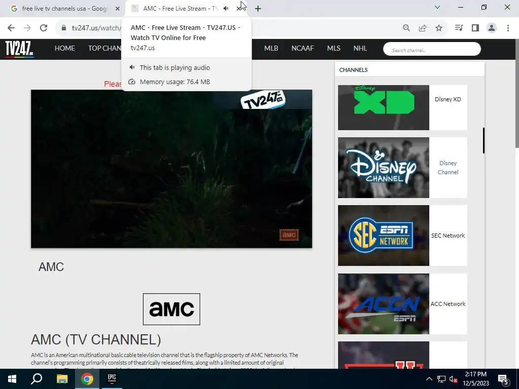Click the Search channel input box

pos(432,49)
